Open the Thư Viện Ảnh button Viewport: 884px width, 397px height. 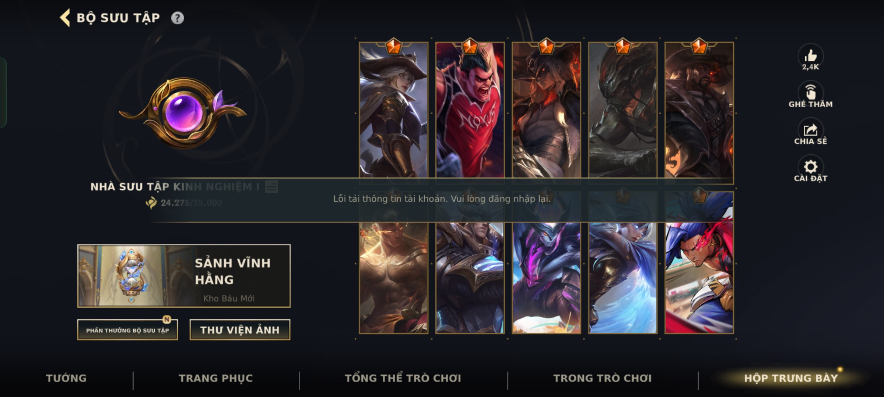click(x=240, y=330)
